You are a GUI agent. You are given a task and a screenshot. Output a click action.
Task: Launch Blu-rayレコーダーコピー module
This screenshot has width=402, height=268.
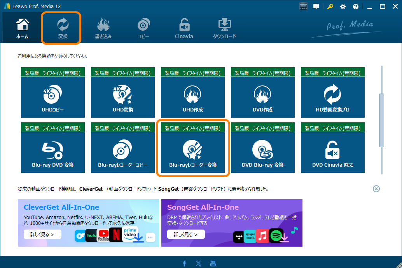(123, 152)
